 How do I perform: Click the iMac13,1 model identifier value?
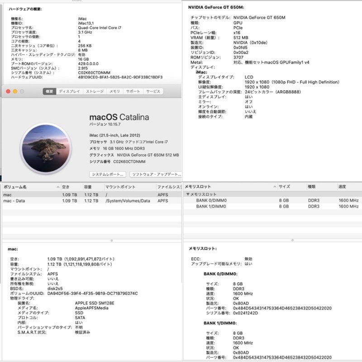pyautogui.click(x=86, y=23)
